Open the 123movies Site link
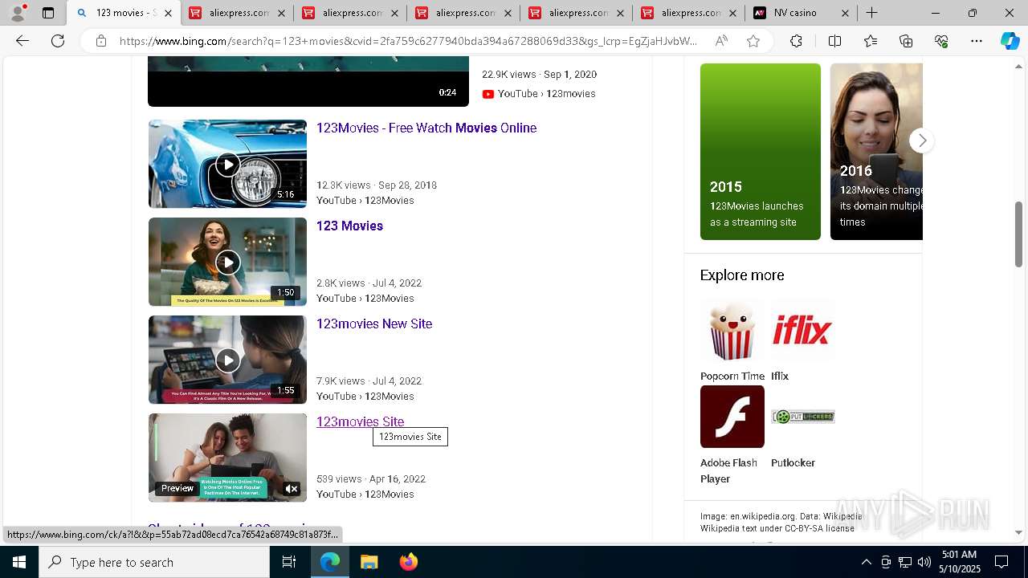Viewport: 1028px width, 578px height. coord(360,421)
